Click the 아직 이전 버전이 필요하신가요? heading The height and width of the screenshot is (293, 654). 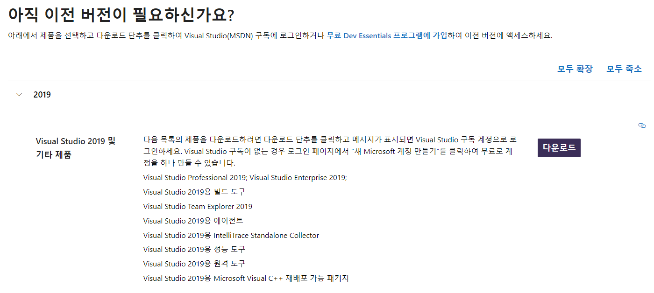(x=121, y=14)
